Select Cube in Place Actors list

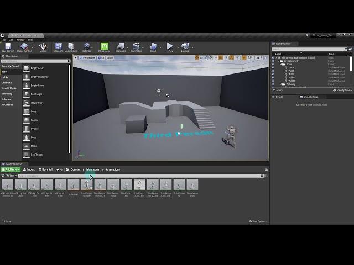point(45,112)
